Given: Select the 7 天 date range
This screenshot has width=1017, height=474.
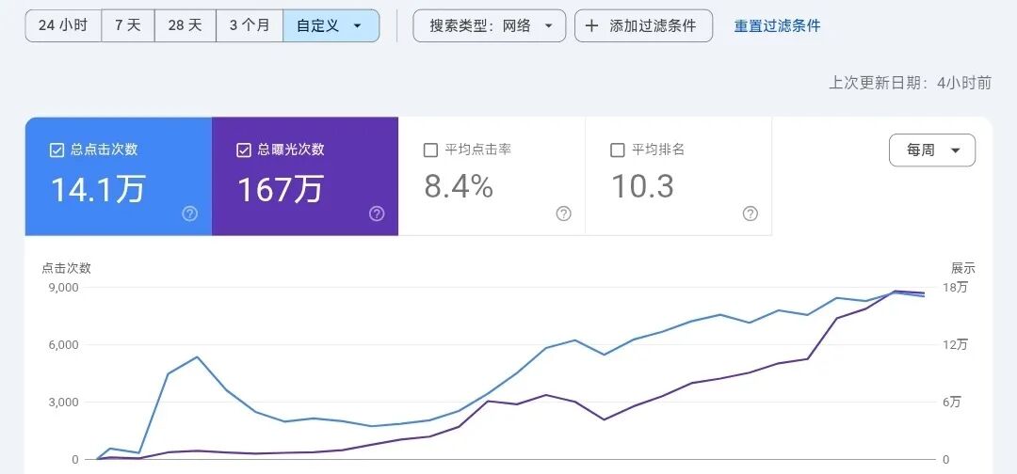Looking at the screenshot, I should click(128, 26).
